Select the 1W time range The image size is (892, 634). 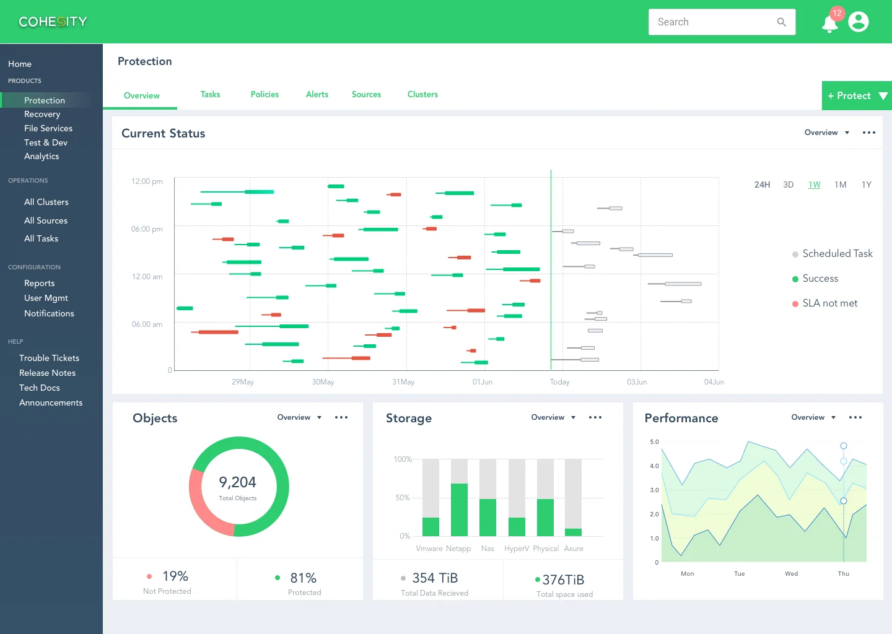tap(815, 185)
